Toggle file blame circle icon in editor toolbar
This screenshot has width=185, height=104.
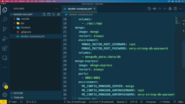coord(160,9)
